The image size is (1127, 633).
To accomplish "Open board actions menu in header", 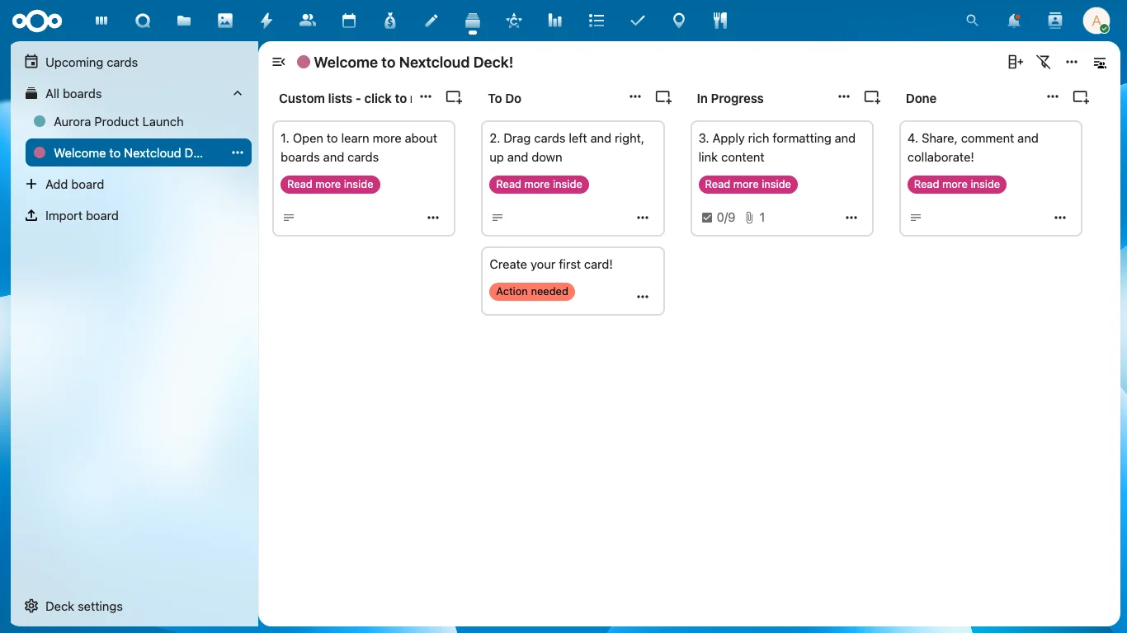I will (1072, 62).
